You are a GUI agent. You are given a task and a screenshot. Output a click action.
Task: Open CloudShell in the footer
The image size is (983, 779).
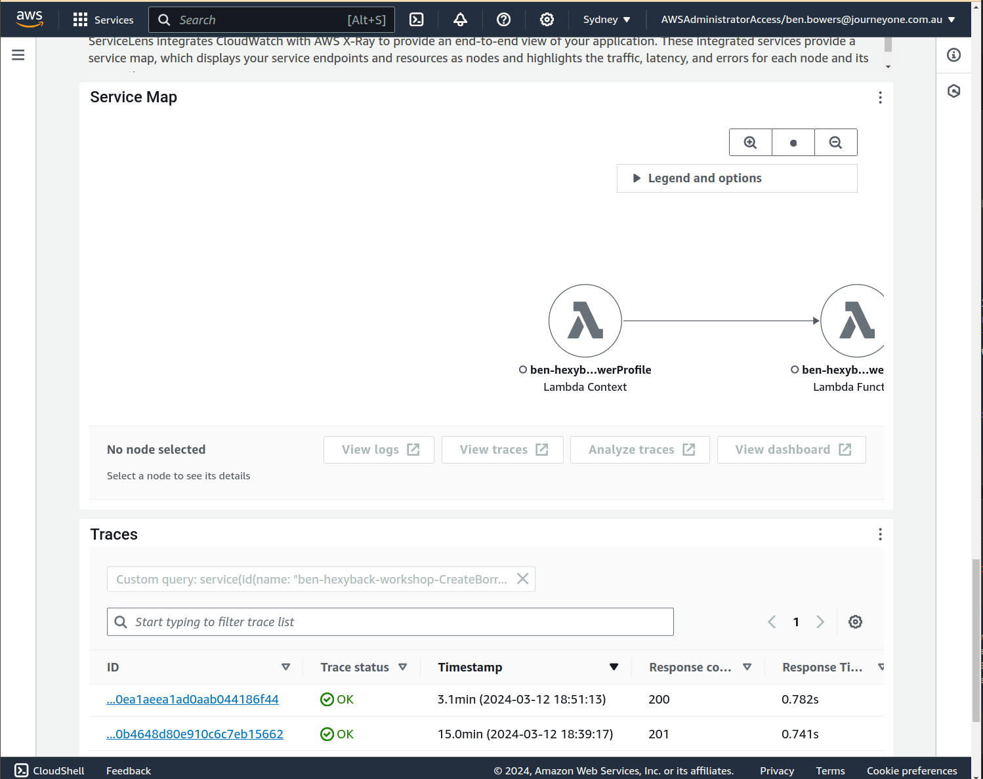click(50, 770)
